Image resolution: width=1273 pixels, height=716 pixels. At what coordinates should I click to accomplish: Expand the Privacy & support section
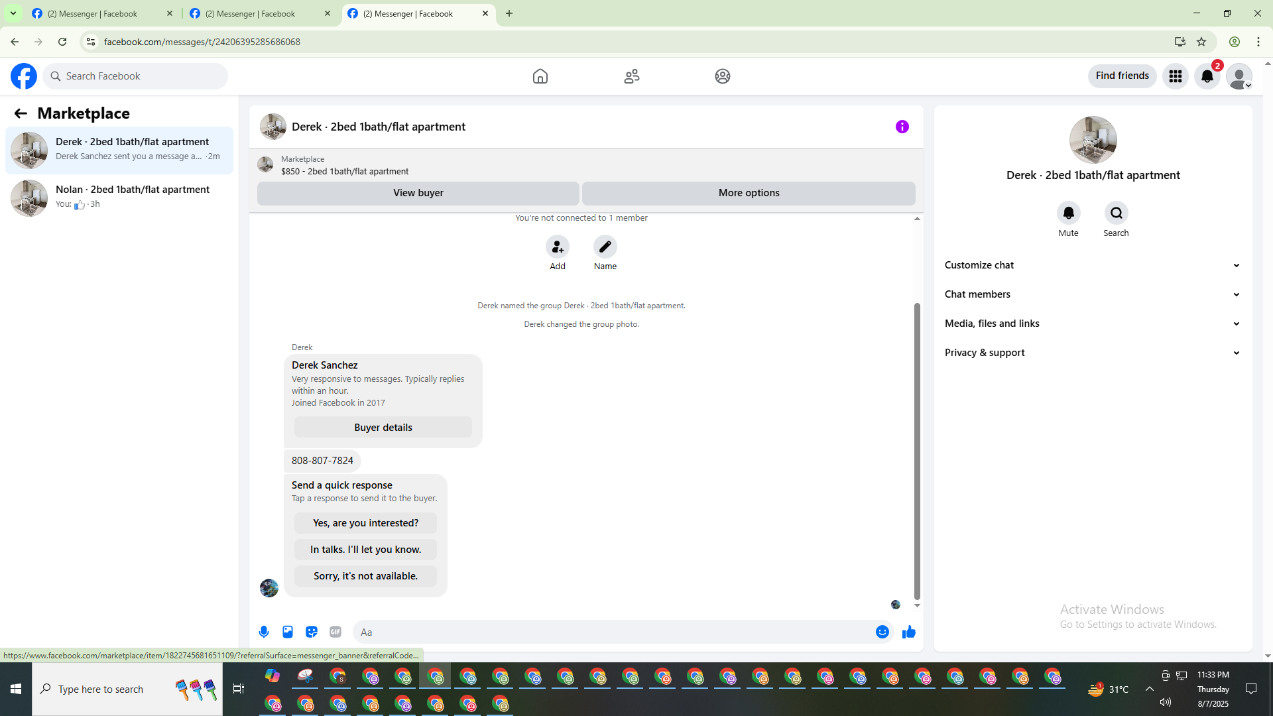(x=1092, y=353)
